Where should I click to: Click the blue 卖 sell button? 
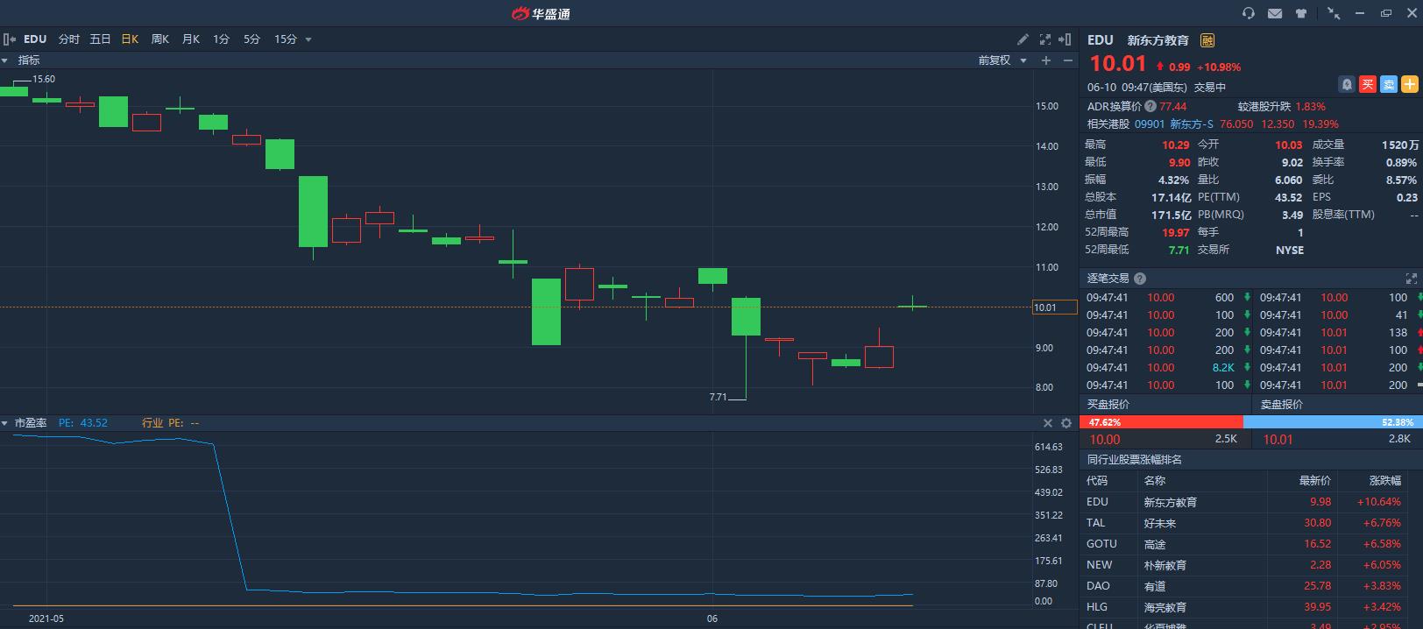tap(1389, 84)
